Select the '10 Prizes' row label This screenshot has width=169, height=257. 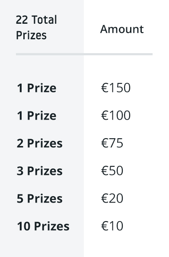pos(43,226)
